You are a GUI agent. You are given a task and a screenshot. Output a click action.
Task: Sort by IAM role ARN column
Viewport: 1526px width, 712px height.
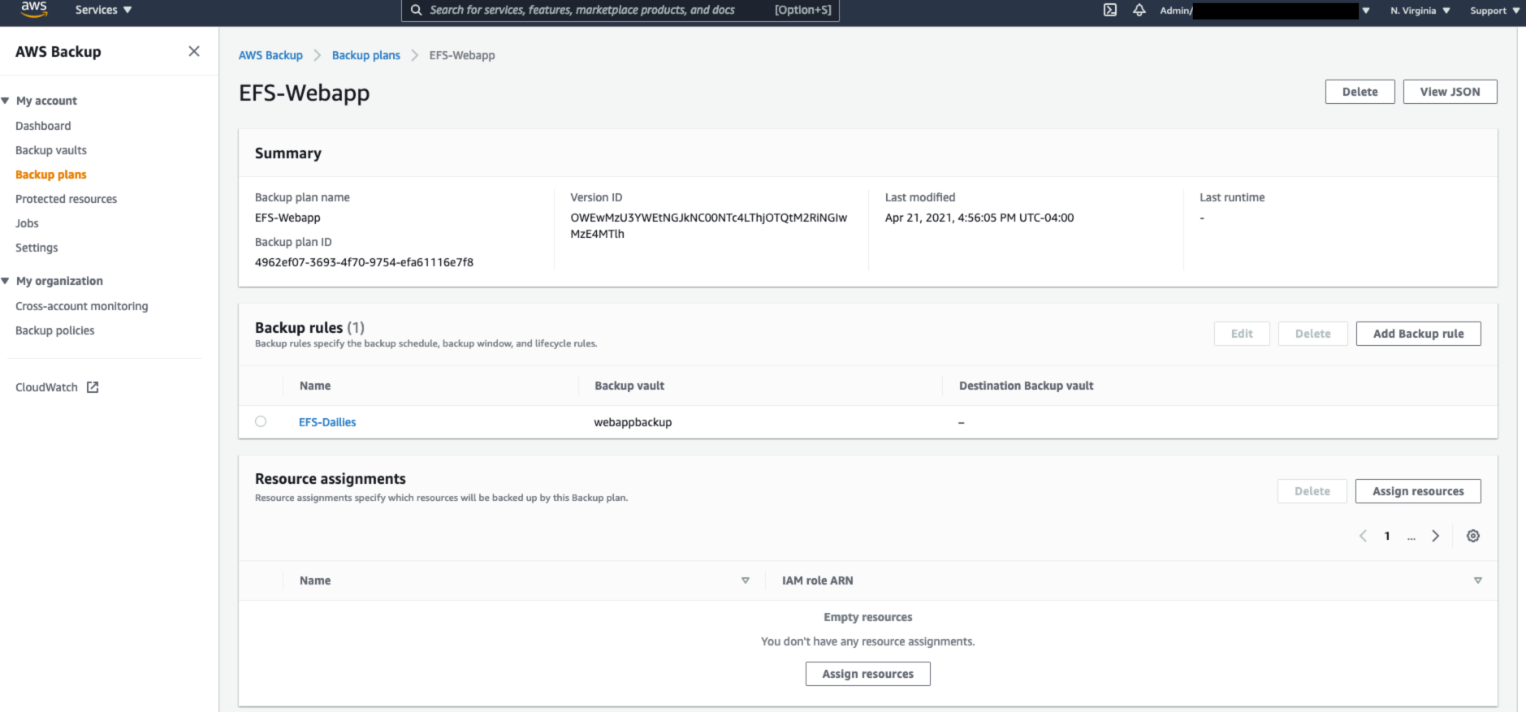click(1477, 580)
